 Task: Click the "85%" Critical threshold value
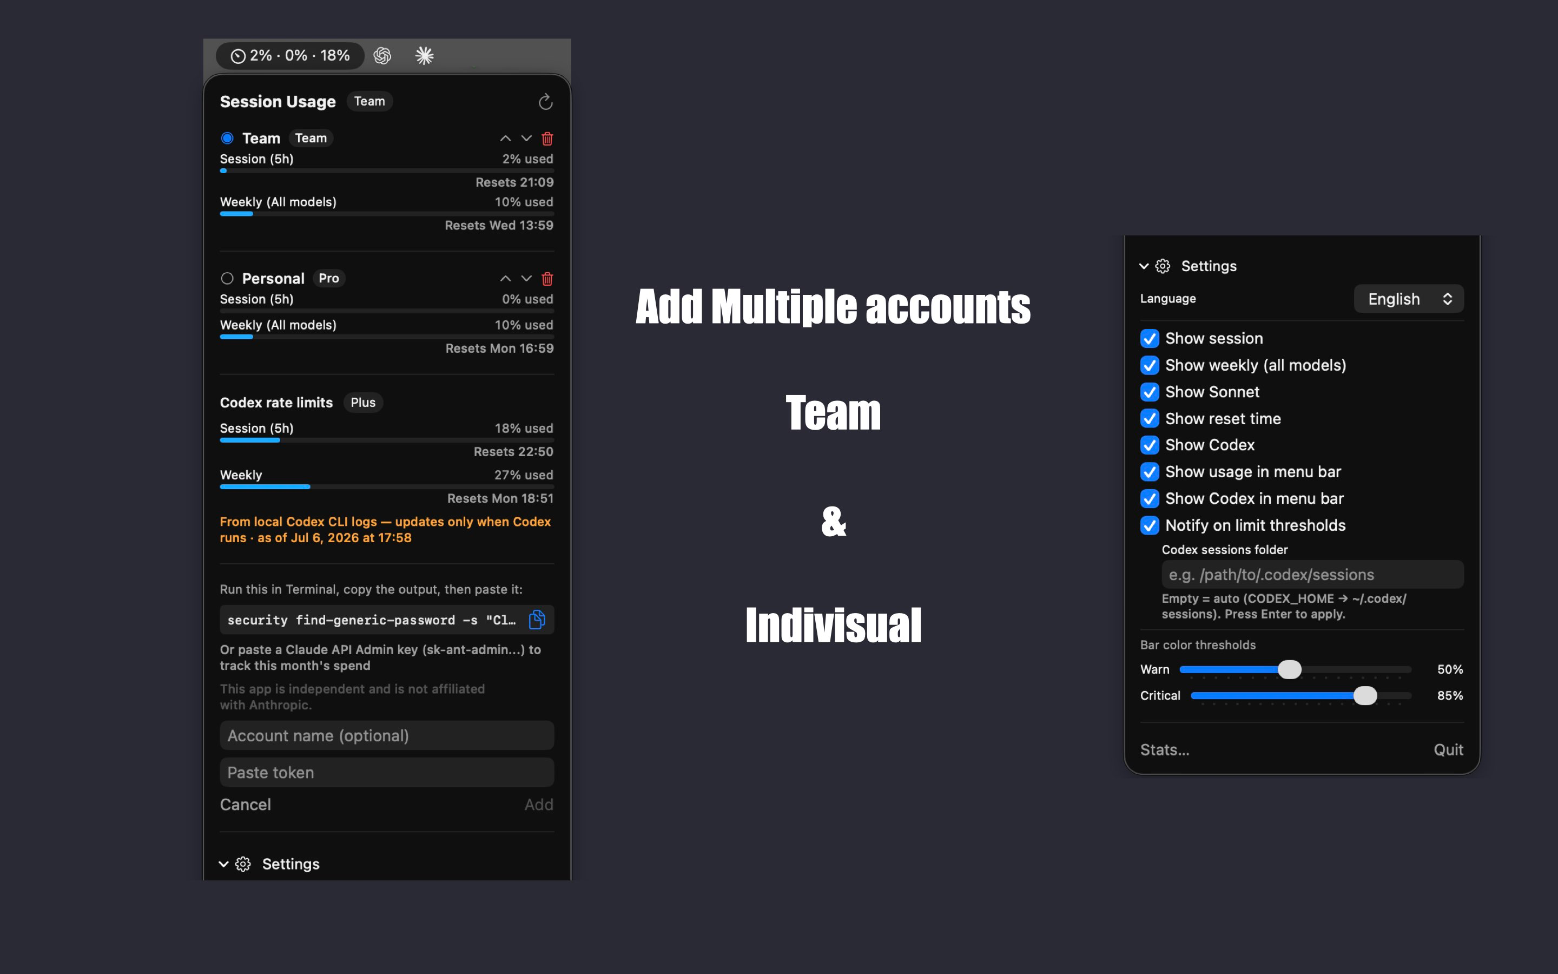tap(1450, 696)
